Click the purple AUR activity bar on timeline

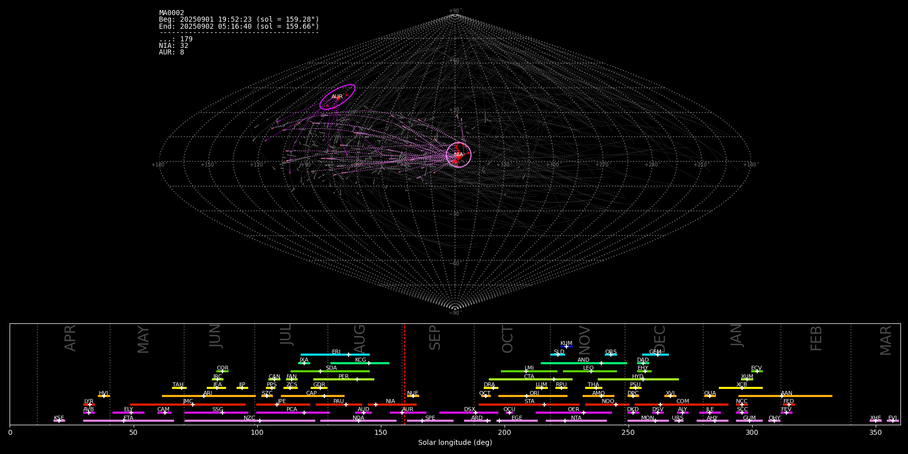tap(408, 413)
